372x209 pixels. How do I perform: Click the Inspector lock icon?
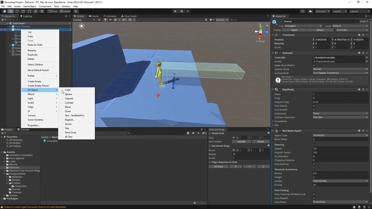366,16
